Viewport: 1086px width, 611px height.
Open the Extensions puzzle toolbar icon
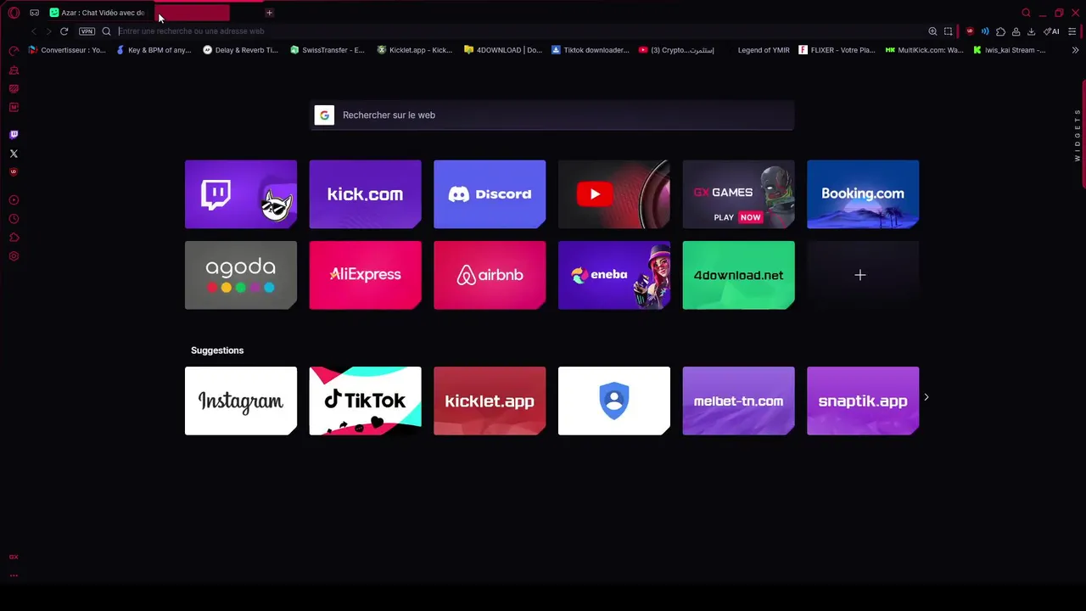tap(1000, 31)
